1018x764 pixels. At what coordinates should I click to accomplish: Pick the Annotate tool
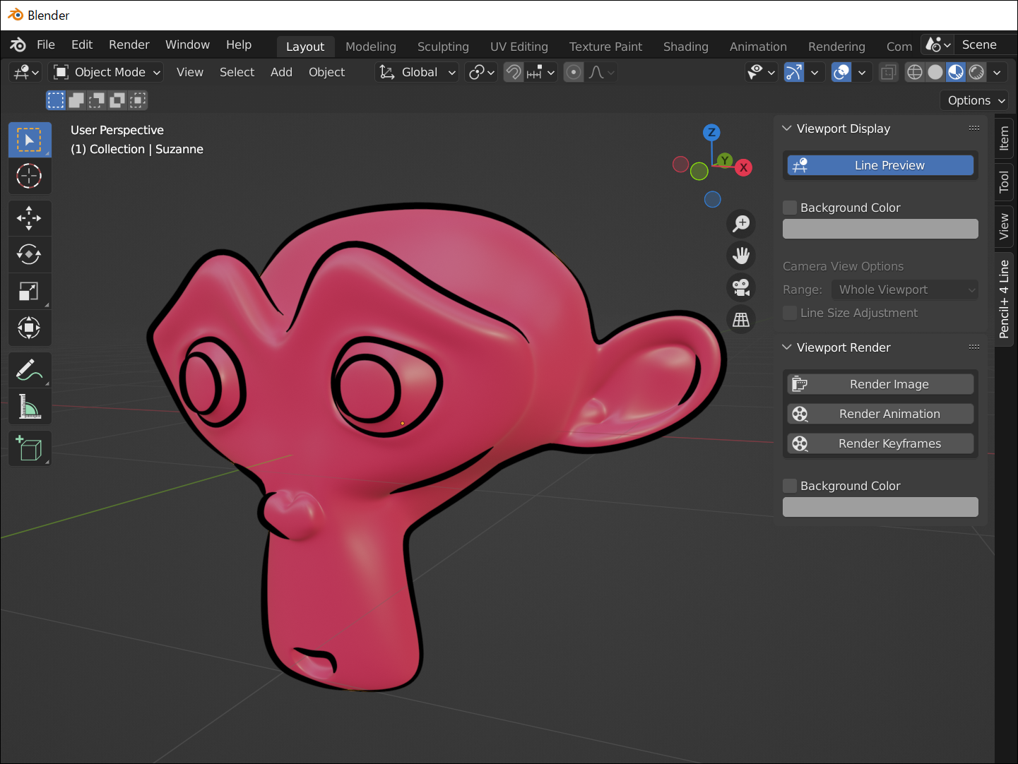pyautogui.click(x=29, y=369)
